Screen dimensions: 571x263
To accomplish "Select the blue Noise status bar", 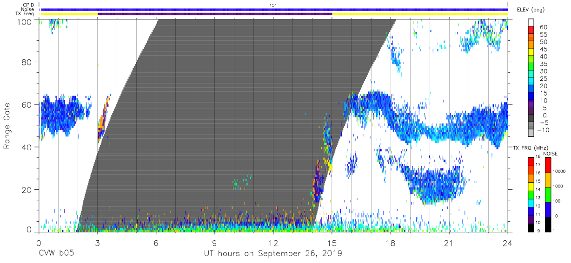I will (274, 9).
